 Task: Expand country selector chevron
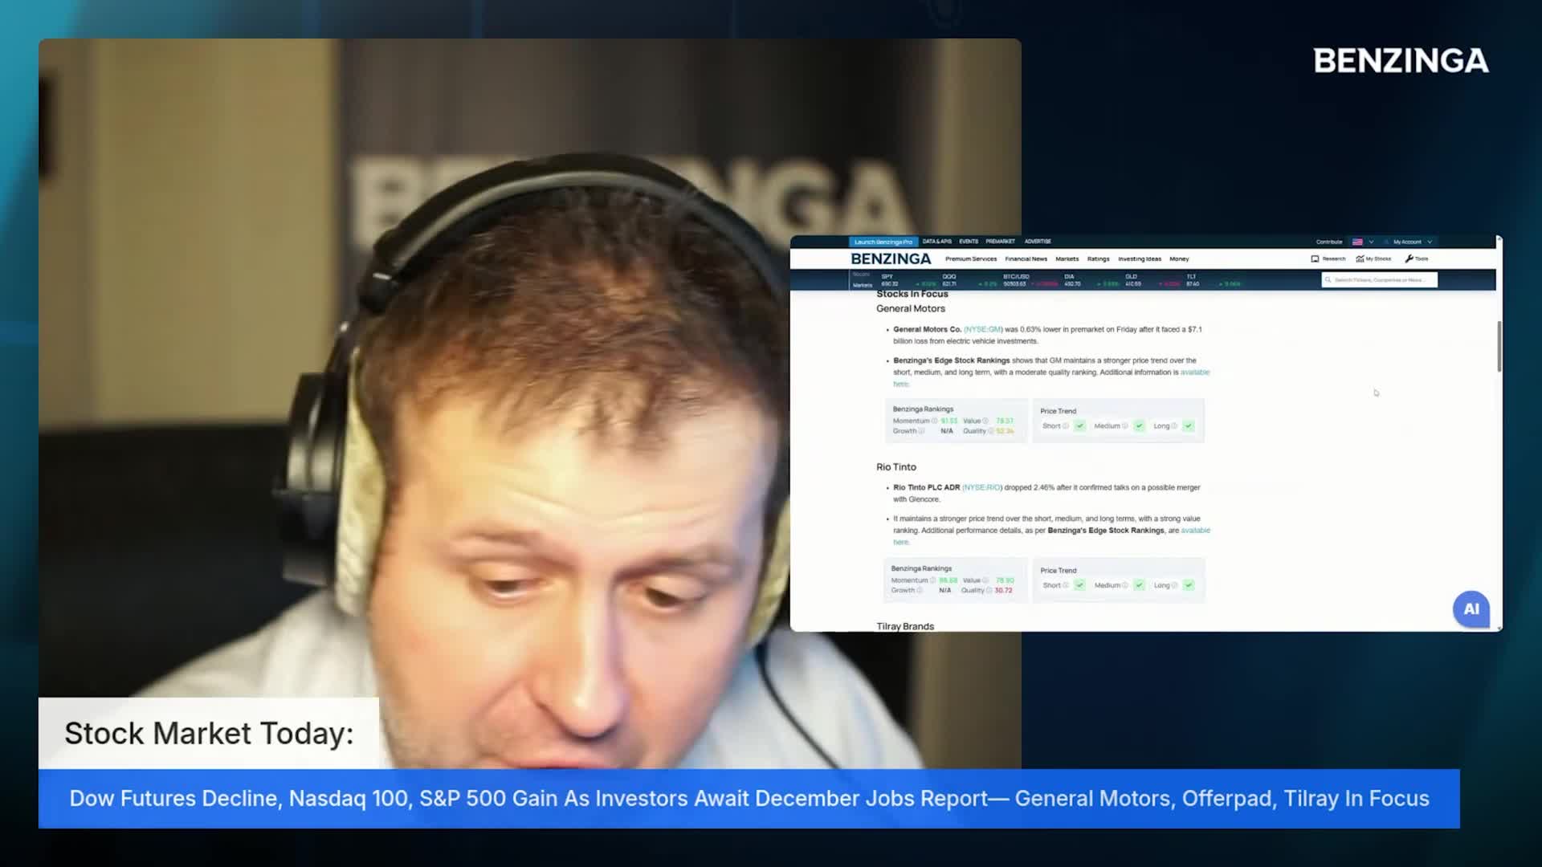pos(1371,242)
